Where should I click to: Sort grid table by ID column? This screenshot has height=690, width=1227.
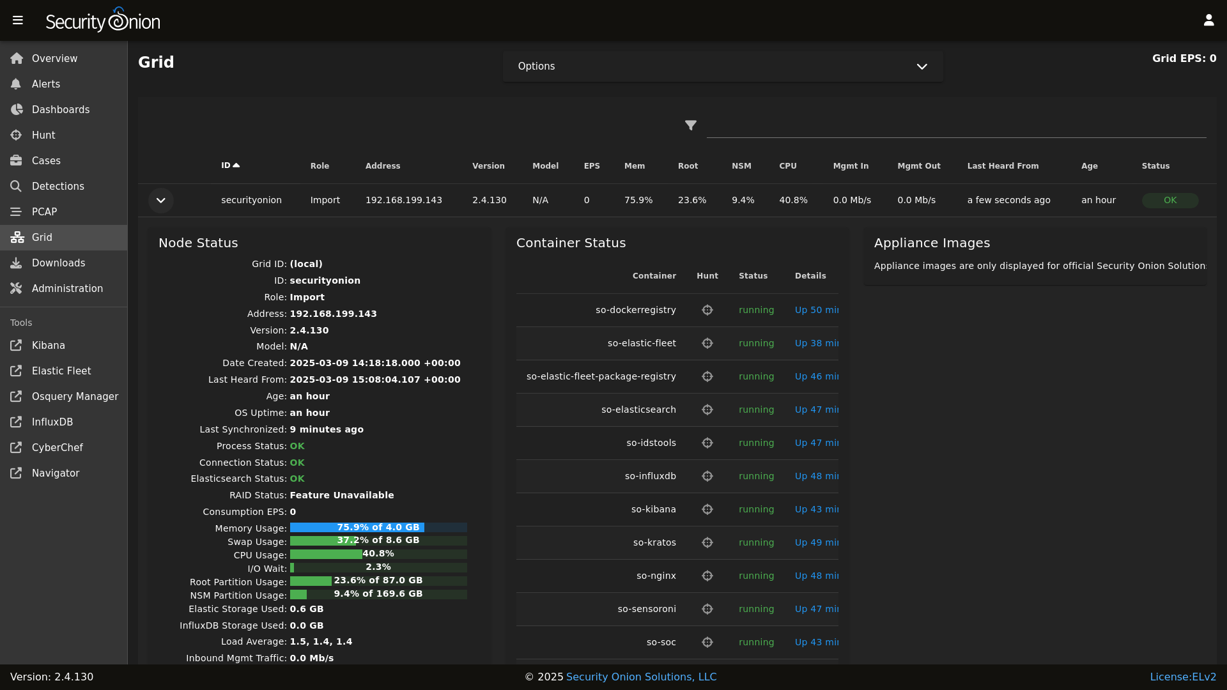[x=226, y=165]
